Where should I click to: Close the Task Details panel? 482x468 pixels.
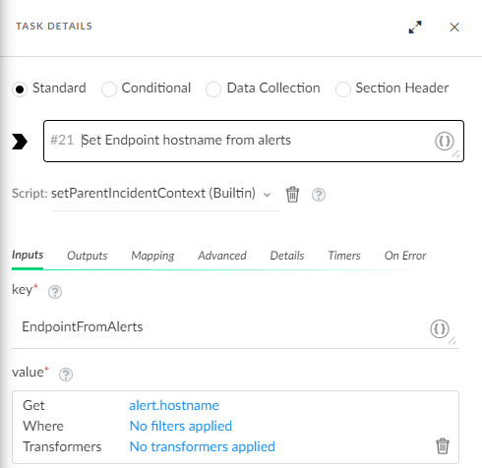(x=454, y=28)
